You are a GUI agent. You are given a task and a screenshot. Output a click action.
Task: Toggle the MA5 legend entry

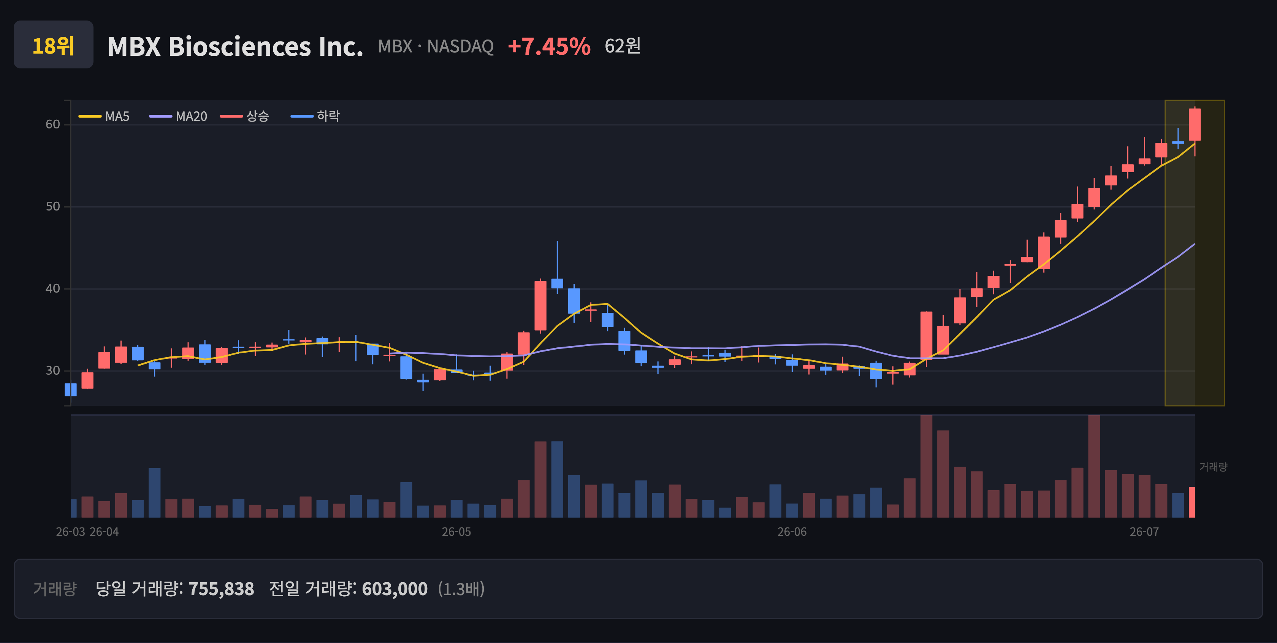pyautogui.click(x=104, y=117)
